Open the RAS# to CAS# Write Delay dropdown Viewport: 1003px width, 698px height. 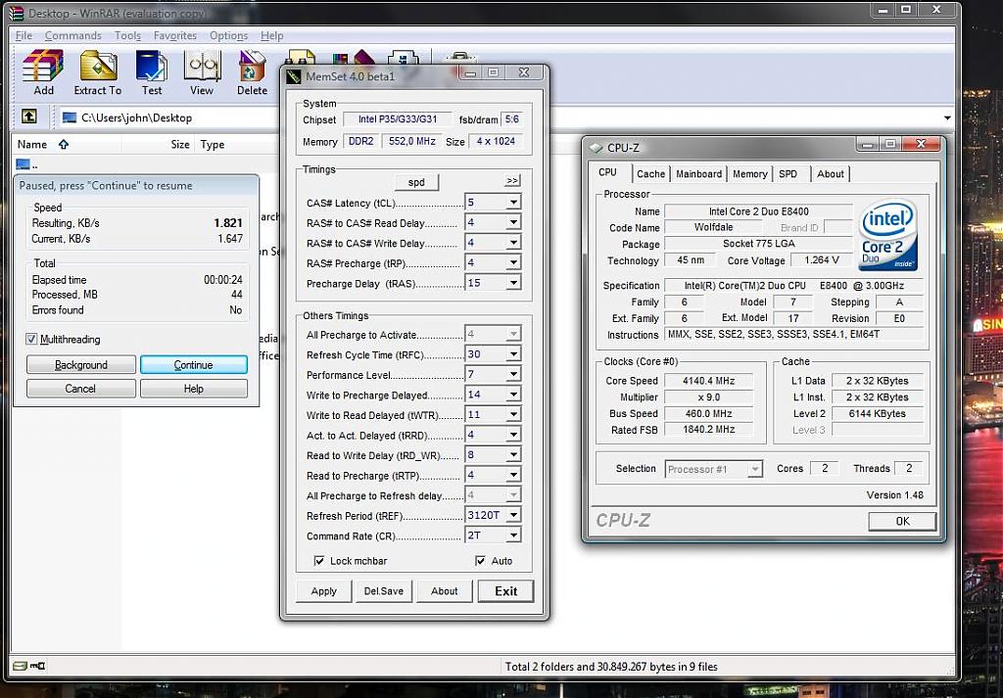click(513, 243)
